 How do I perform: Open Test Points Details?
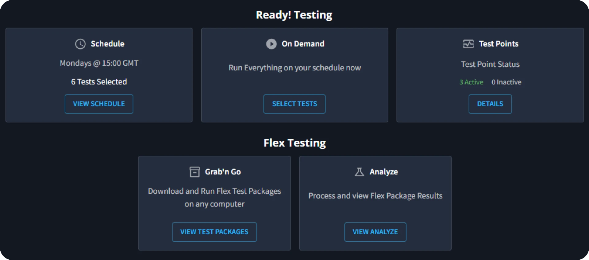pyautogui.click(x=490, y=104)
